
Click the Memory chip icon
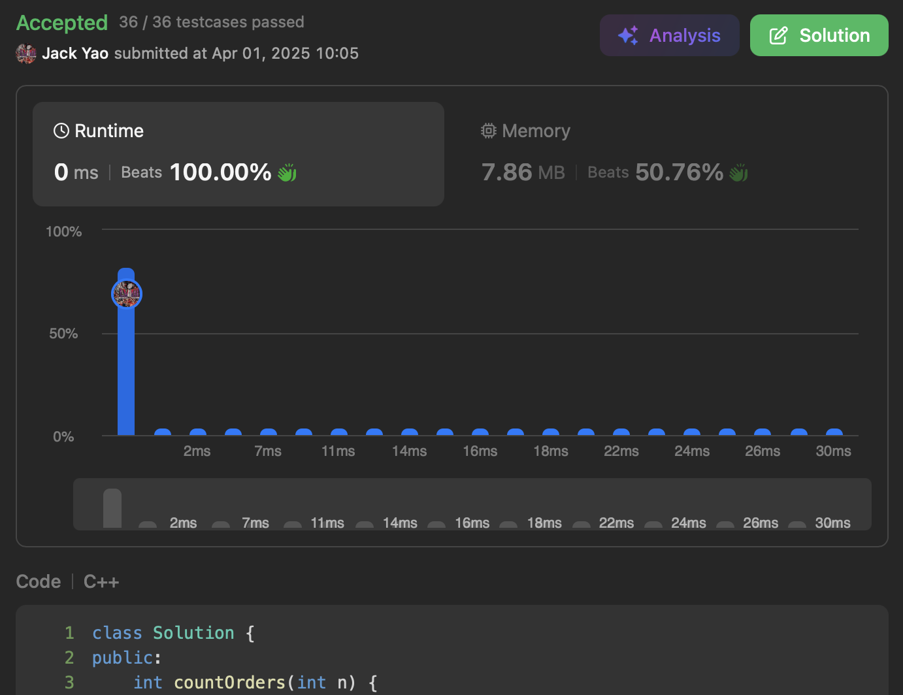489,131
